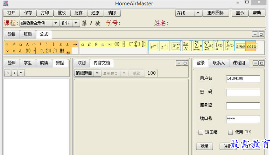Click the 打开 button
The image size is (273, 155).
11,13
